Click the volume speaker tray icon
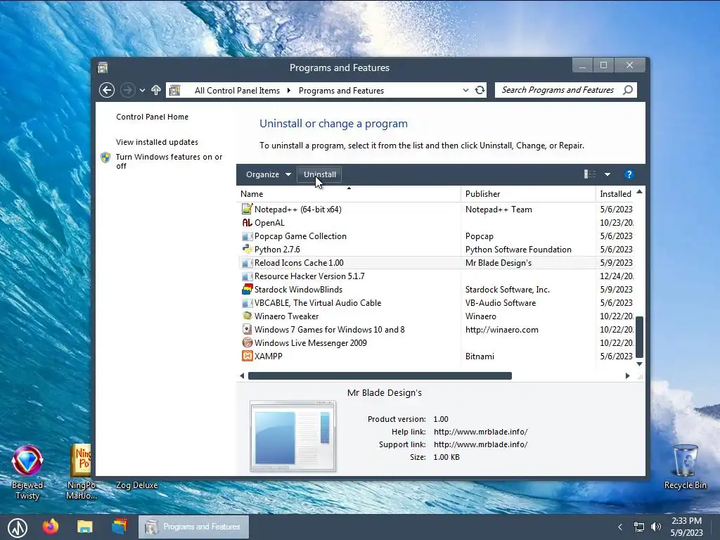This screenshot has height=540, width=720. pyautogui.click(x=656, y=527)
